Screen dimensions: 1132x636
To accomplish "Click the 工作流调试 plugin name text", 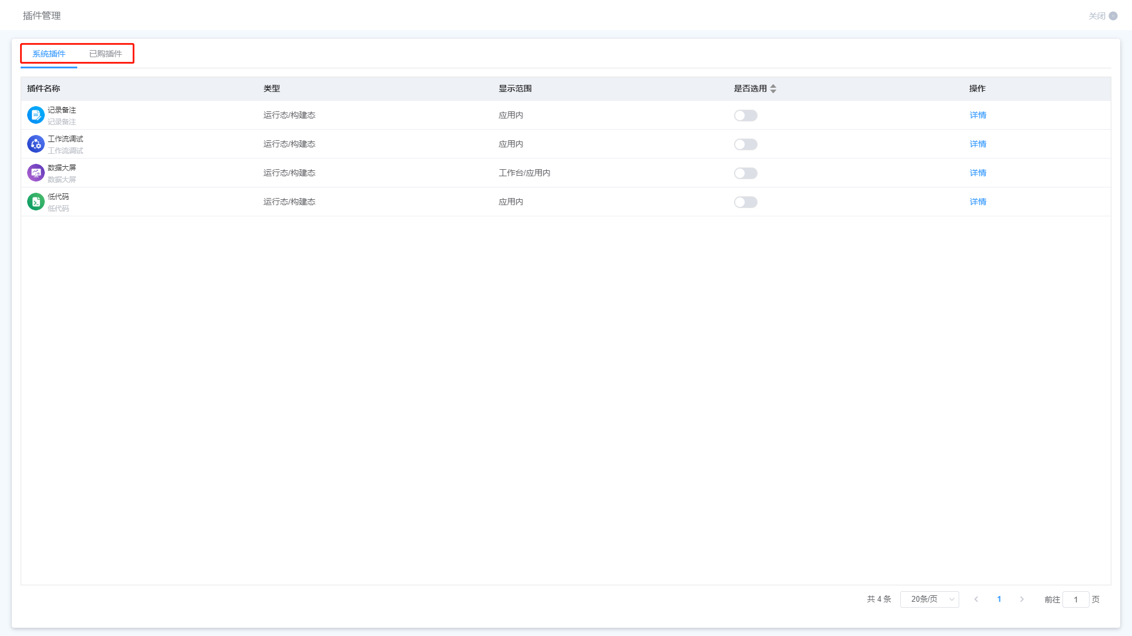I will tap(65, 139).
